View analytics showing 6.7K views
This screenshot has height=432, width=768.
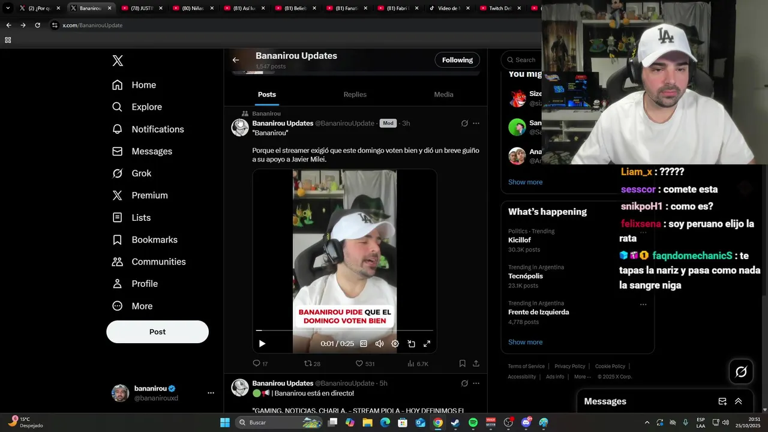pyautogui.click(x=418, y=364)
